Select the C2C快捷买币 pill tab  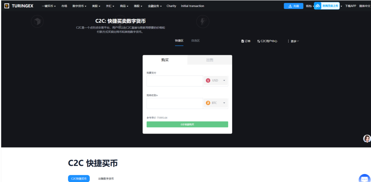pyautogui.click(x=79, y=178)
